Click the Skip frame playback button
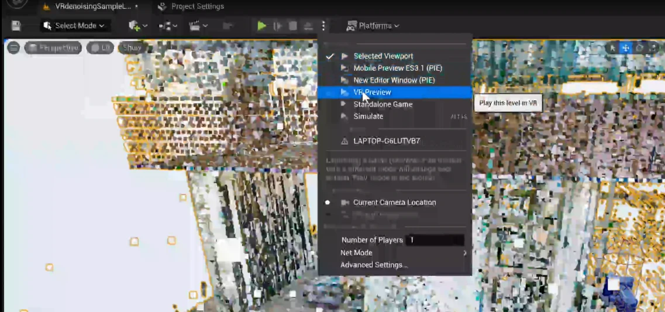 pyautogui.click(x=277, y=26)
